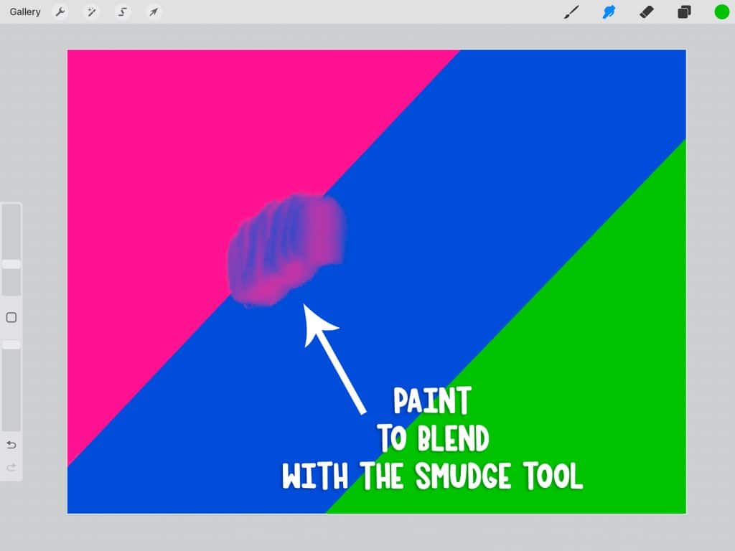
Task: Redo the last action
Action: click(11, 467)
